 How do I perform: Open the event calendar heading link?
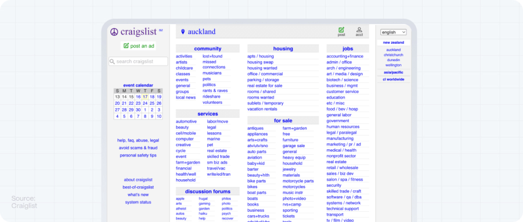click(x=138, y=86)
